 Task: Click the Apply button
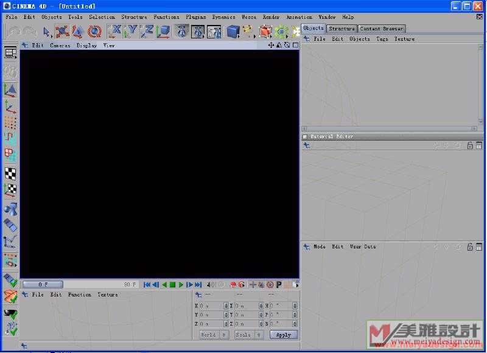284,335
